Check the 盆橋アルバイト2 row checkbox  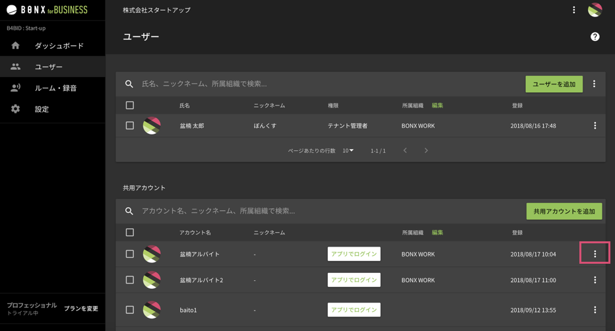130,280
